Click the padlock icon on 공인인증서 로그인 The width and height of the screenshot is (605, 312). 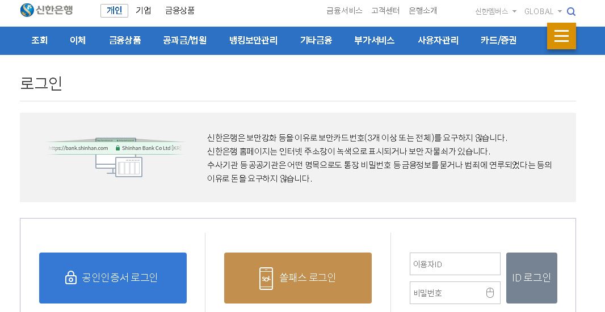[x=70, y=277]
